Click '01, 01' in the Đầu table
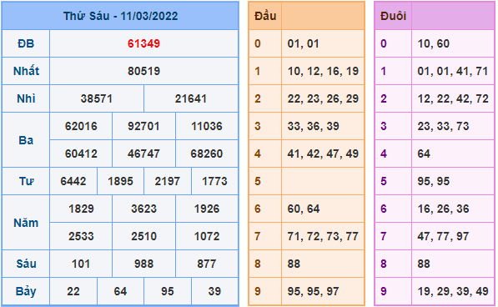Image resolution: width=498 pixels, height=307 pixels. 304,43
